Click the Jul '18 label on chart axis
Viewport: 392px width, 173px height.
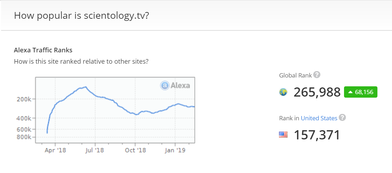tap(95, 150)
